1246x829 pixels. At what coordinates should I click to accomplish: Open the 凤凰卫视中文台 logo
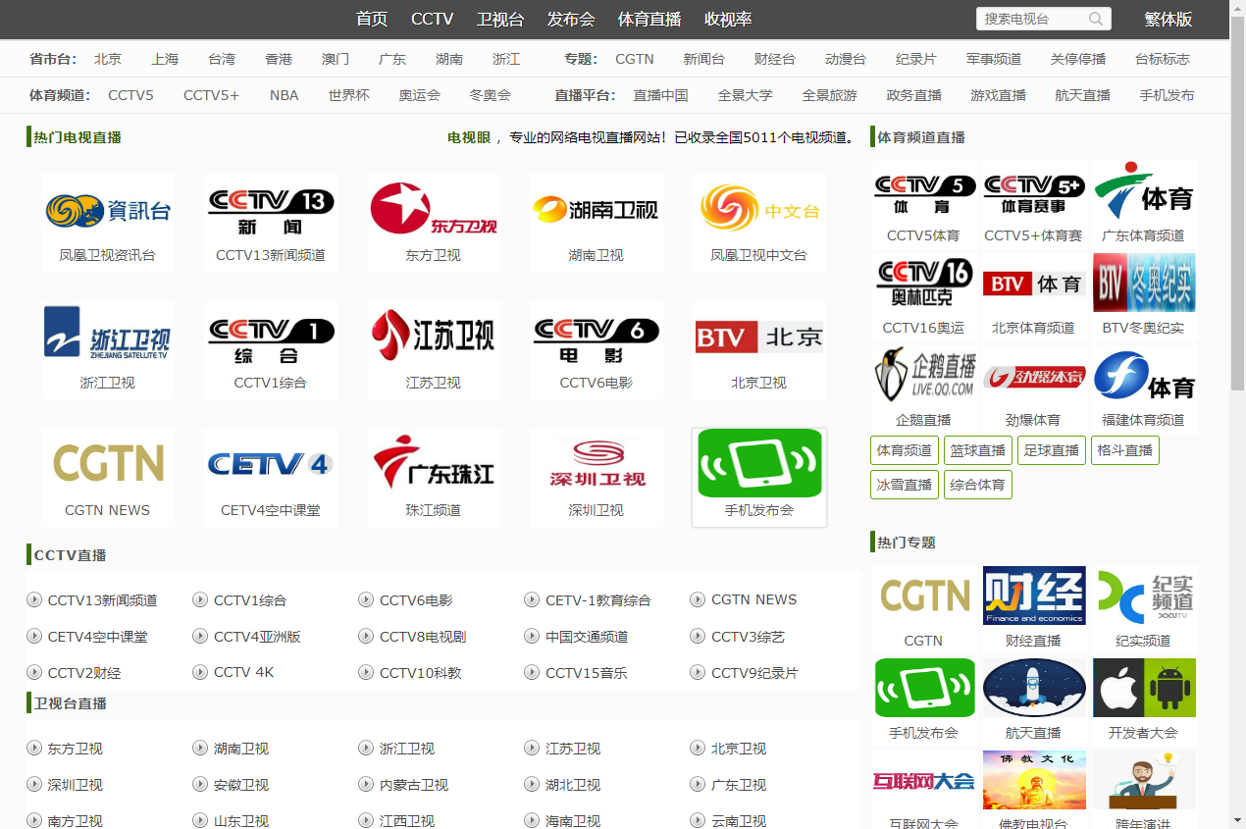click(758, 210)
